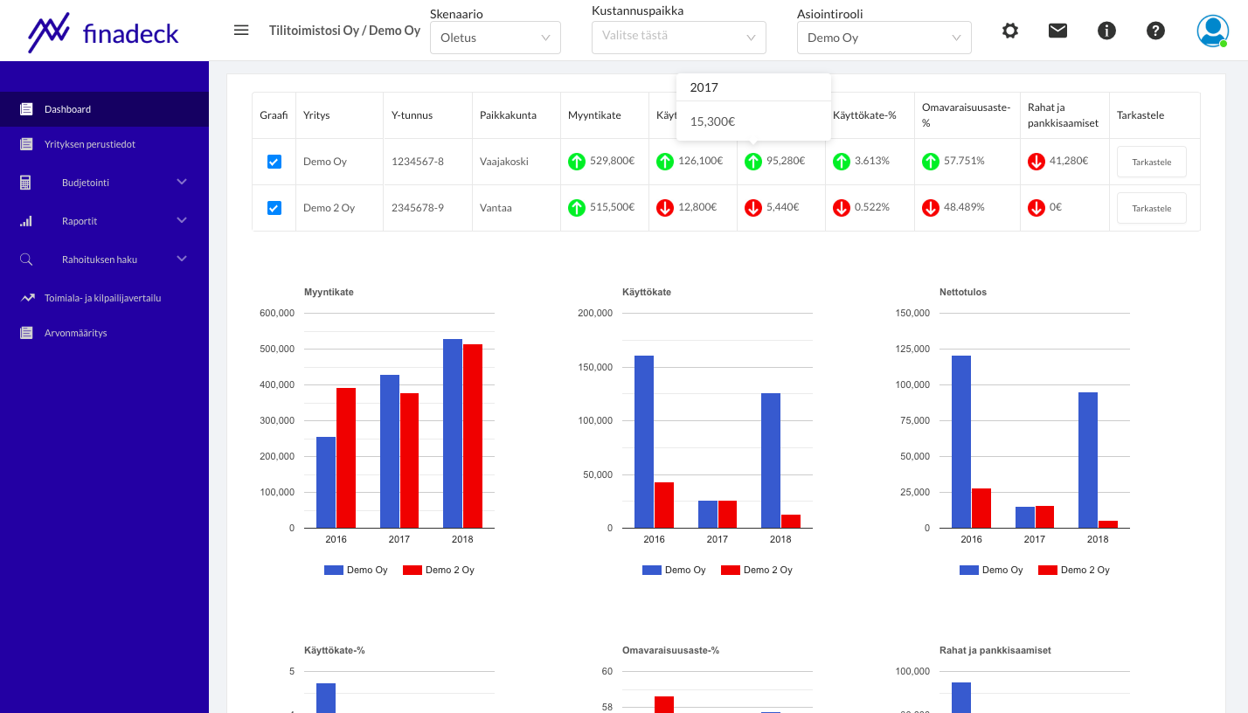Click the Toimiala- ja kilpailijavertailu trend icon

point(27,298)
